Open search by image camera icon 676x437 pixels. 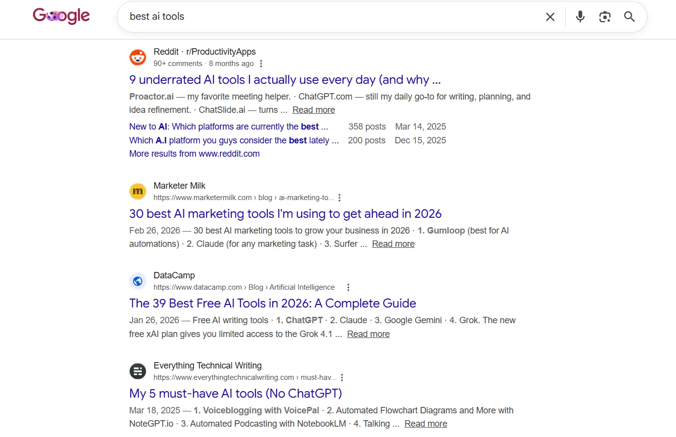[605, 17]
